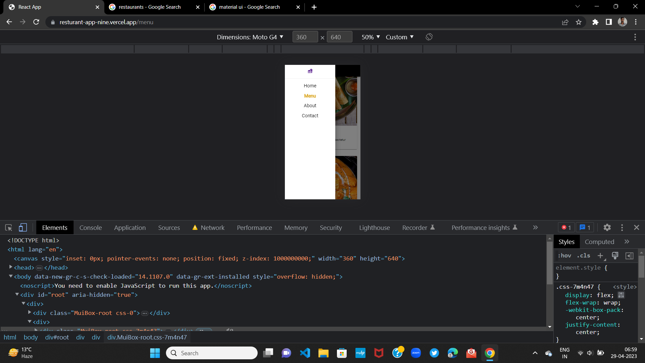Bookmark this page with the star icon

(578, 22)
